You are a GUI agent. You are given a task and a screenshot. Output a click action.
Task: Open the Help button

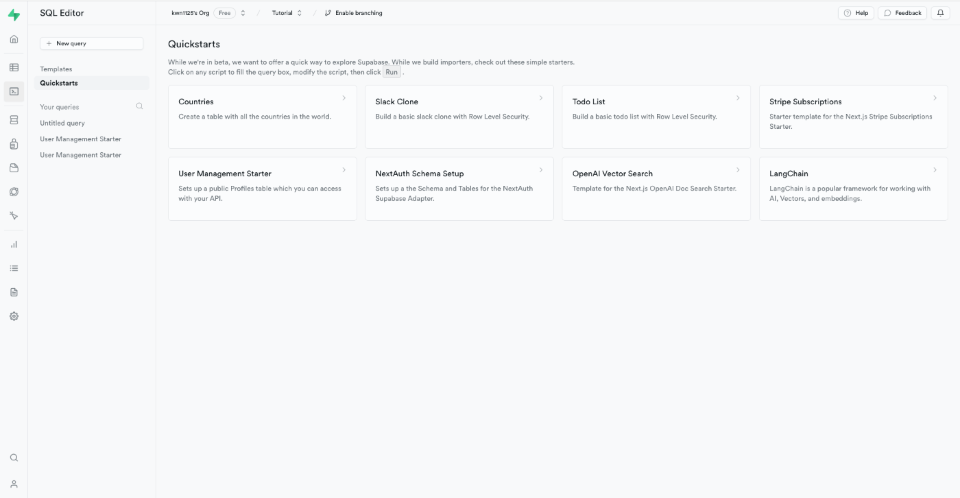(856, 13)
